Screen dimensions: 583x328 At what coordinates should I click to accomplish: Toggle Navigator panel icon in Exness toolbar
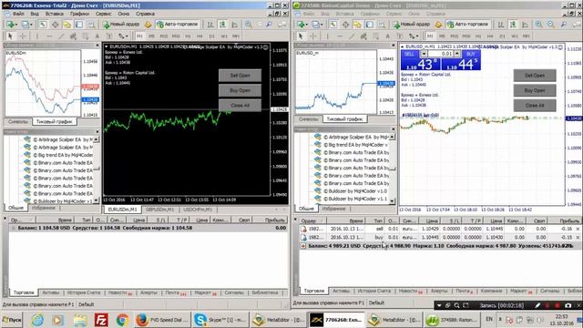66,25
